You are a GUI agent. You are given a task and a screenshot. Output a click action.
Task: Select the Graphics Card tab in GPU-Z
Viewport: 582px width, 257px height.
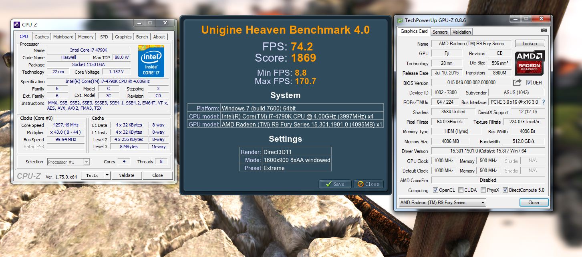pos(414,31)
